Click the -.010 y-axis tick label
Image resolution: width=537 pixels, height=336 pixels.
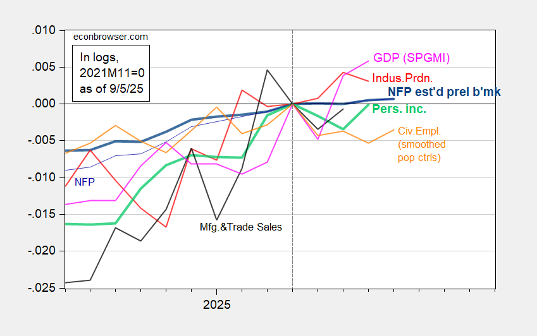coord(42,178)
